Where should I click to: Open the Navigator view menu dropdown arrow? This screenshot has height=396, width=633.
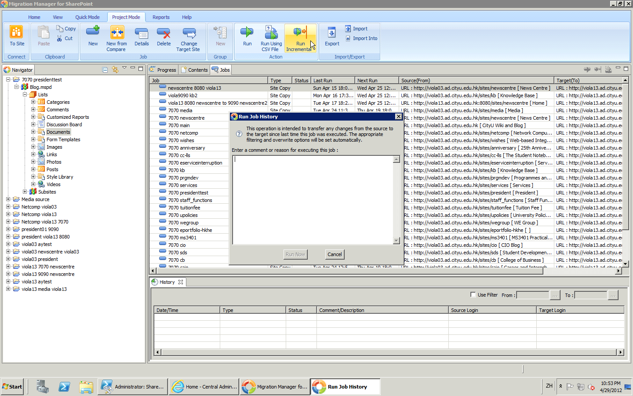tap(124, 68)
